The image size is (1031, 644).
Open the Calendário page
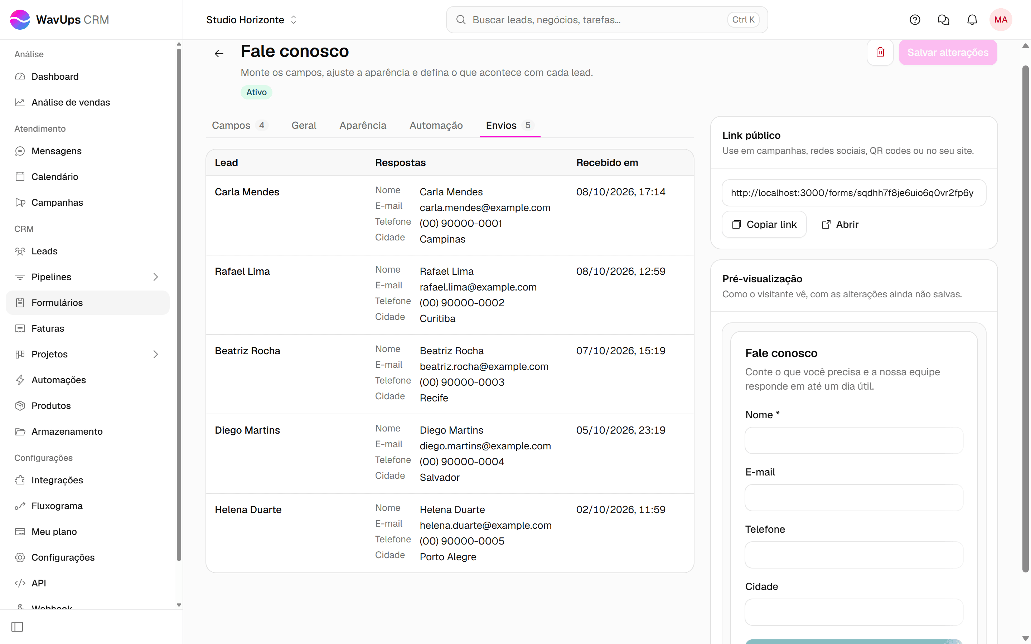[x=87, y=177]
